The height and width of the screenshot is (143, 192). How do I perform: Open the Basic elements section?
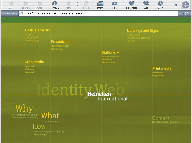click(37, 30)
